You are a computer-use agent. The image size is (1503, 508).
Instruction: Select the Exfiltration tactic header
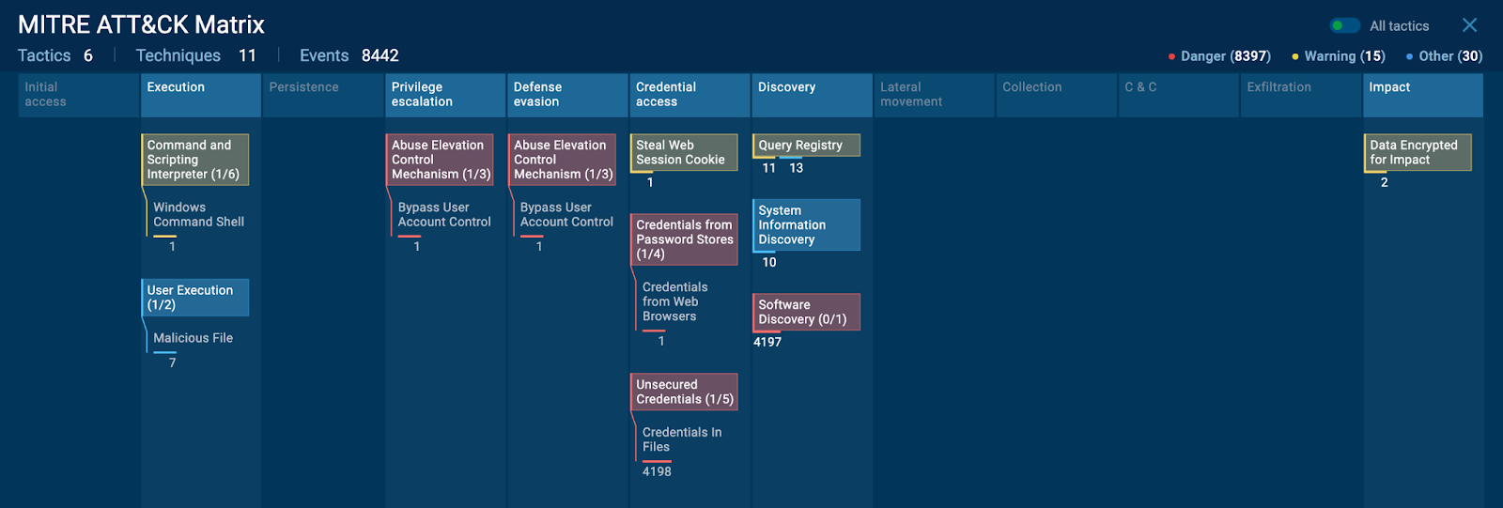coord(1300,95)
